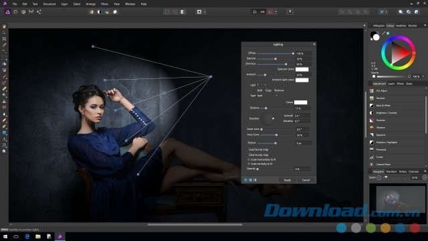Viewport: 428px width, 241px height.
Task: Apply the Lighting filter
Action: [x=288, y=180]
